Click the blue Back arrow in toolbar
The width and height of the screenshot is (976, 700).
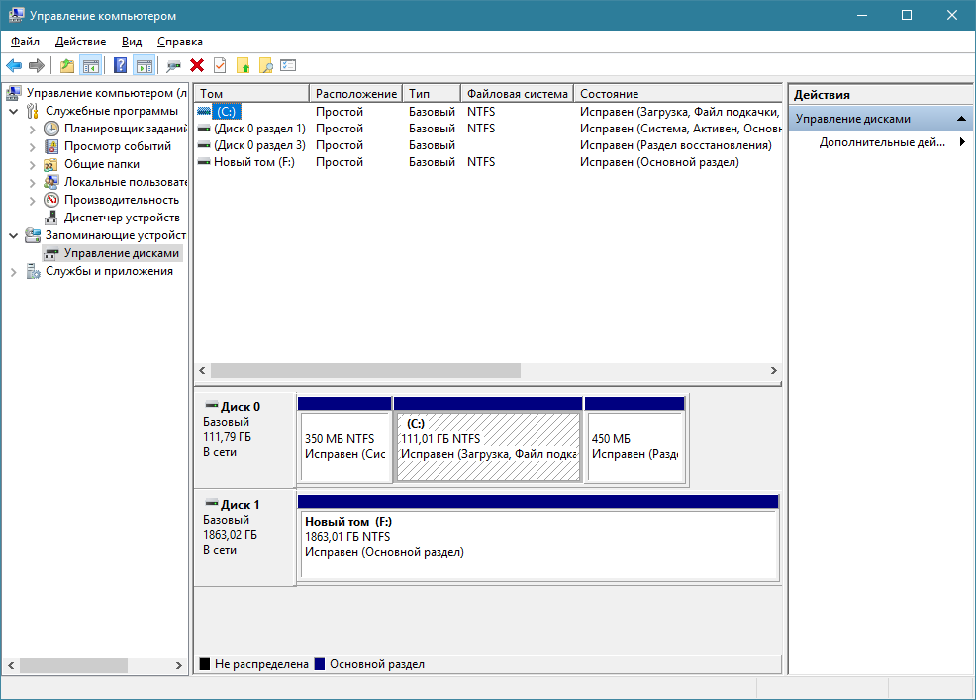(x=14, y=65)
